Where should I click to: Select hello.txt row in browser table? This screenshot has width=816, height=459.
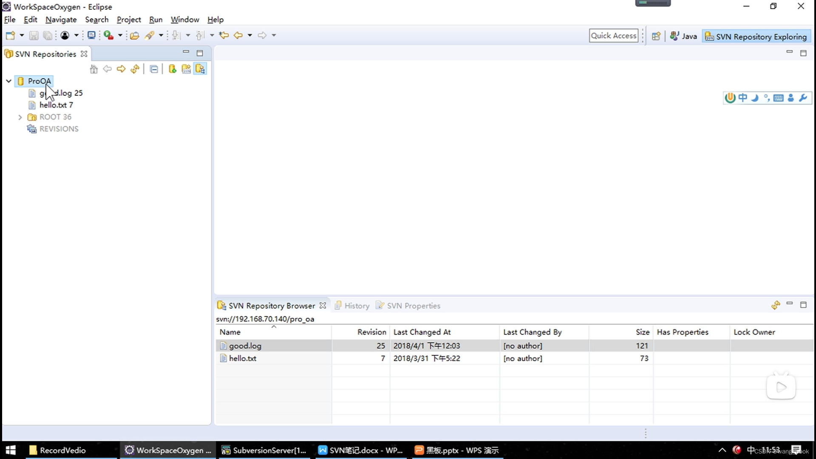click(x=515, y=358)
